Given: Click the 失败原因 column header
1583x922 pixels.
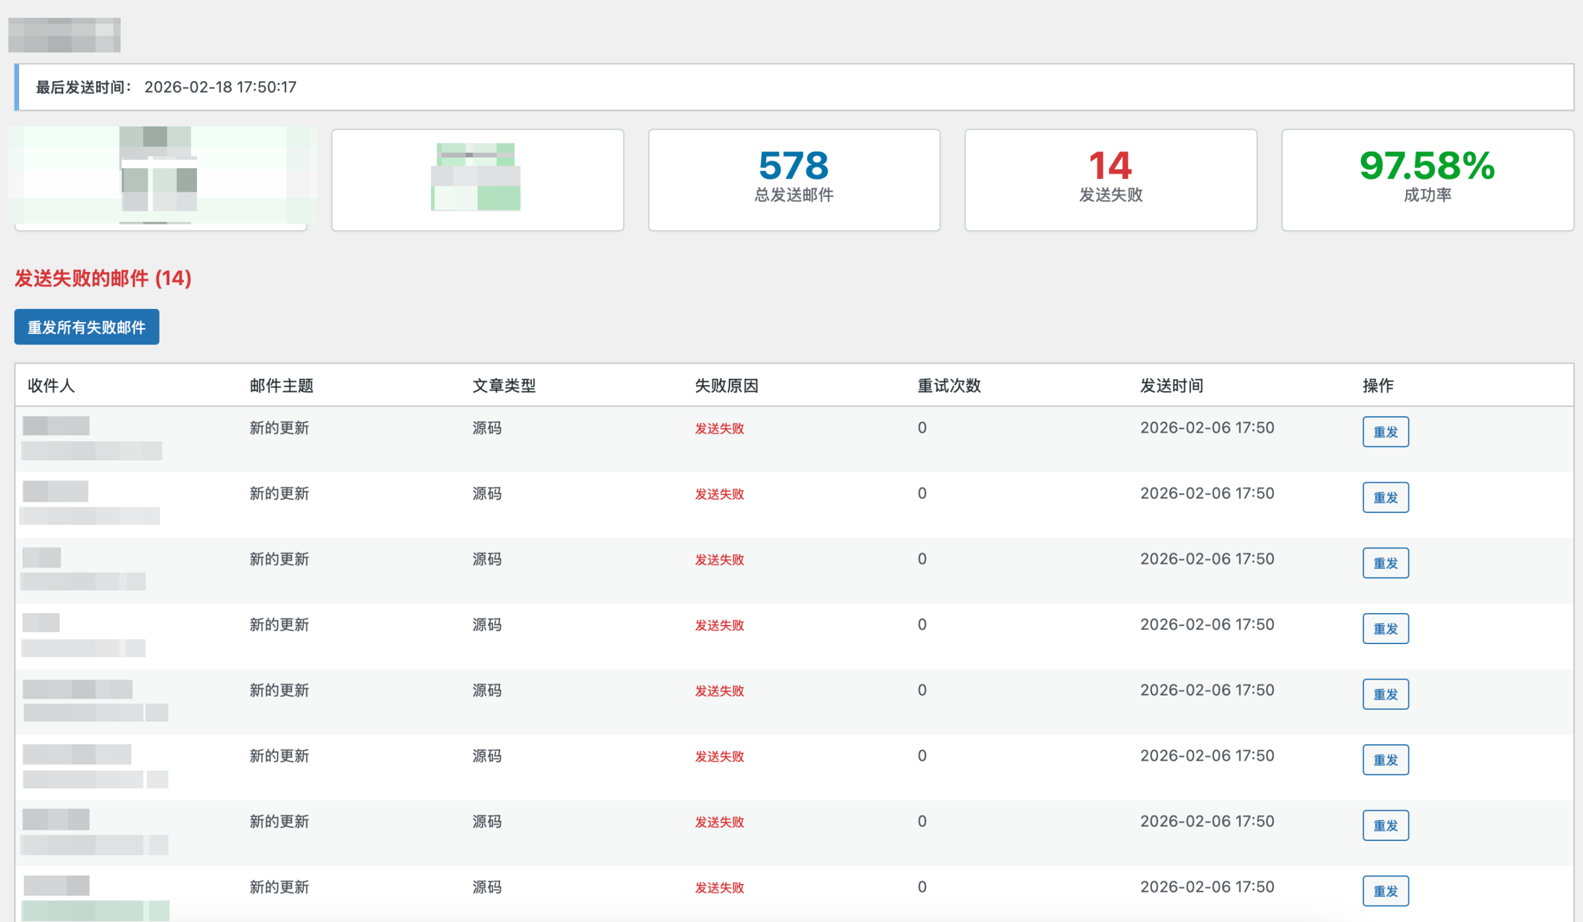Looking at the screenshot, I should (x=726, y=385).
